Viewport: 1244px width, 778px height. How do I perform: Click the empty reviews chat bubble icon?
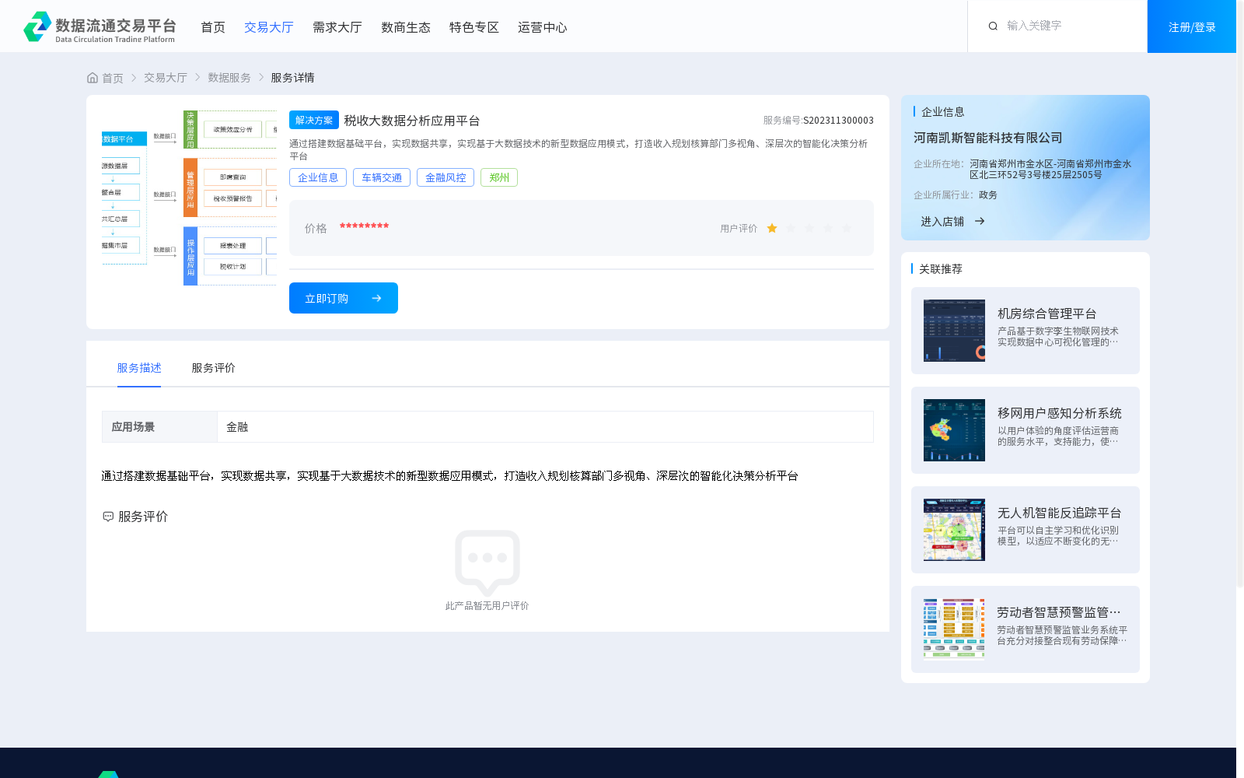pyautogui.click(x=487, y=562)
